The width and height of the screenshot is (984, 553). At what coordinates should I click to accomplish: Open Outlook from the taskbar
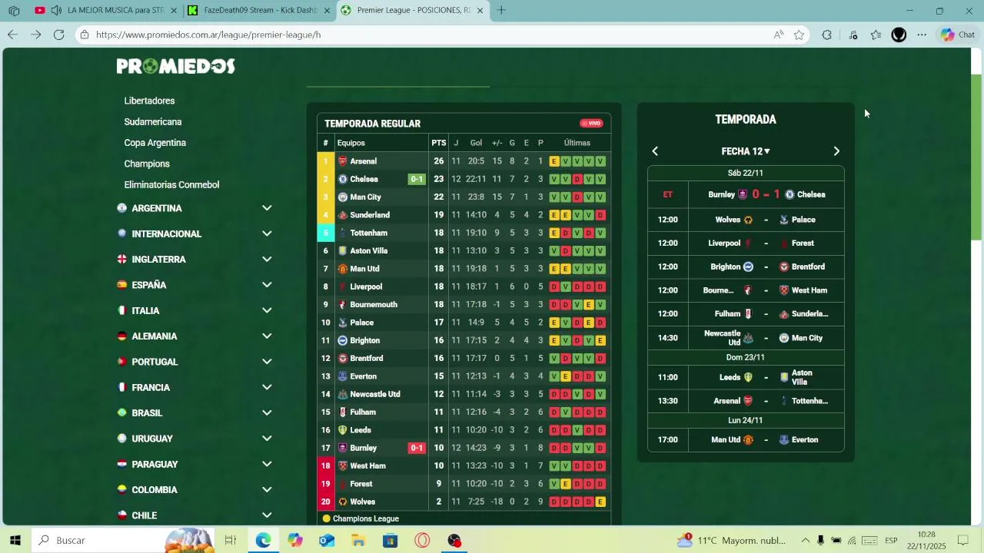[327, 541]
